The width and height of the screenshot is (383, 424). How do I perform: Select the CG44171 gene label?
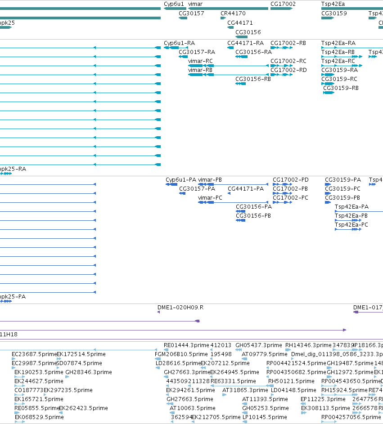(240, 23)
